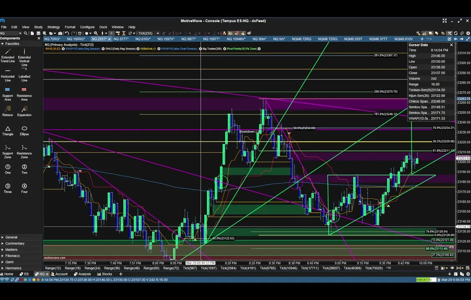This screenshot has width=471, height=300.
Task: Click the redo arrow icon
Action: pyautogui.click(x=73, y=33)
